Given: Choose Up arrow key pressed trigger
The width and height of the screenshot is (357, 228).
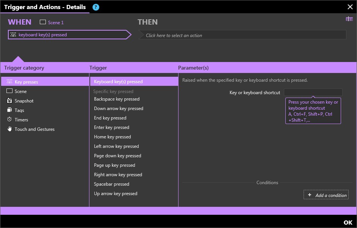Looking at the screenshot, I should coord(116,194).
